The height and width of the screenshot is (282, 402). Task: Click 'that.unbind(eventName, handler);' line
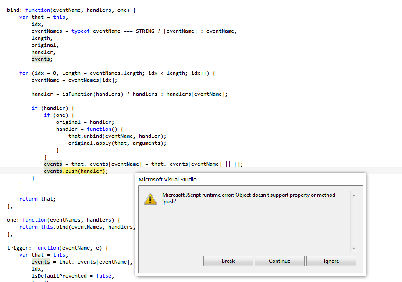click(x=117, y=136)
